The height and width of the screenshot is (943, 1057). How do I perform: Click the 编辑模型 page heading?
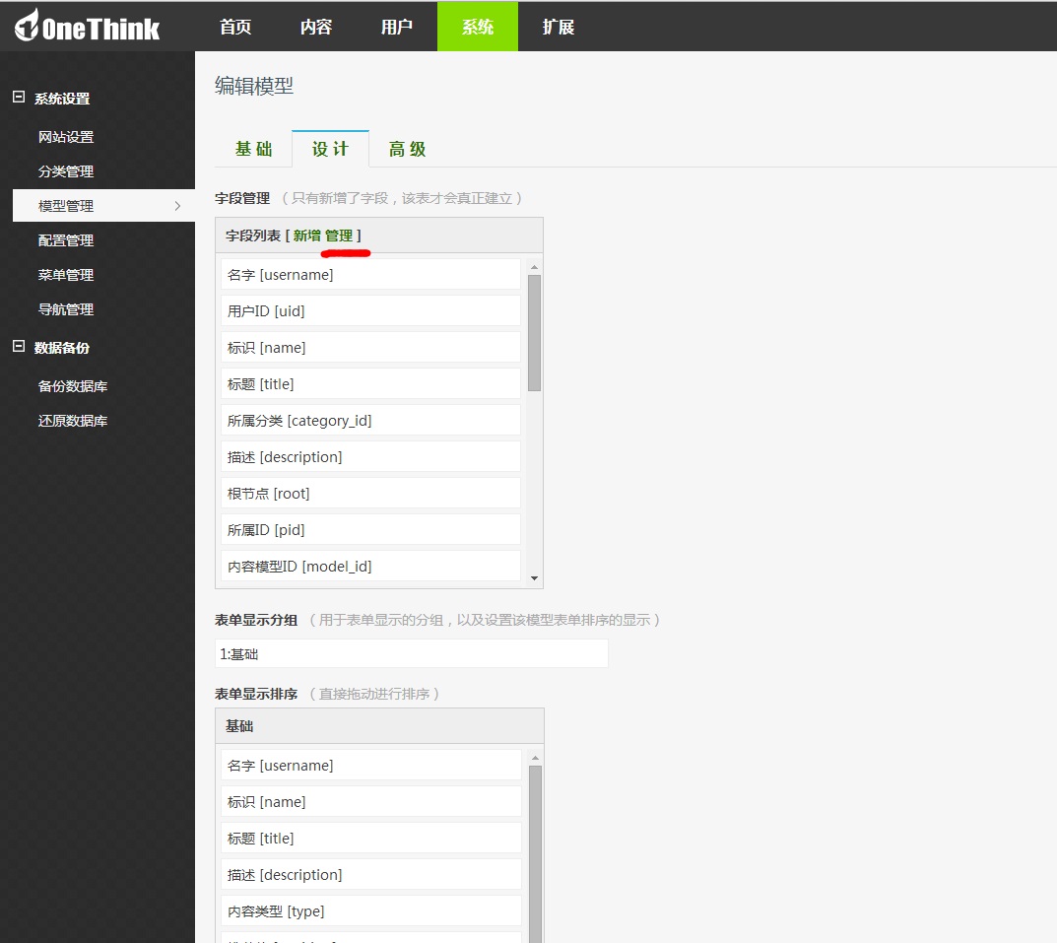pos(254,86)
